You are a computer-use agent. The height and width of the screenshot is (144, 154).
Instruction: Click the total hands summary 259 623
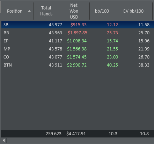pos(53,134)
